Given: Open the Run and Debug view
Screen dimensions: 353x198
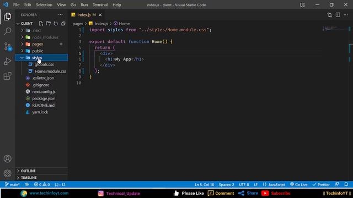Looking at the screenshot, I should [7, 61].
